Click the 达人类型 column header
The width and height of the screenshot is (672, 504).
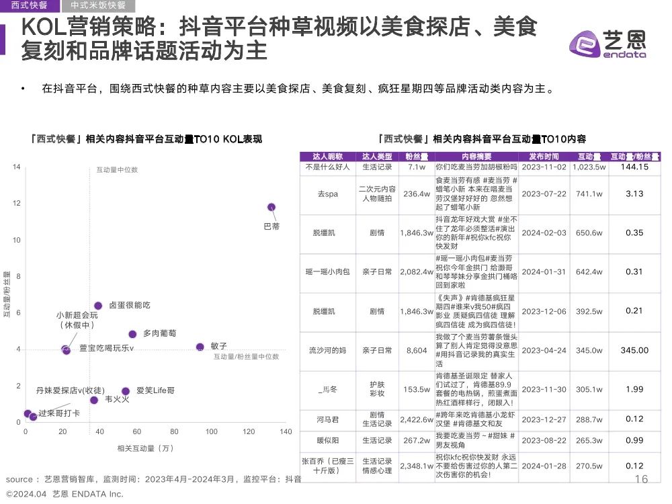click(377, 157)
